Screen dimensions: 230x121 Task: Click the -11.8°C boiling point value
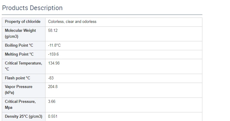pyautogui.click(x=54, y=45)
